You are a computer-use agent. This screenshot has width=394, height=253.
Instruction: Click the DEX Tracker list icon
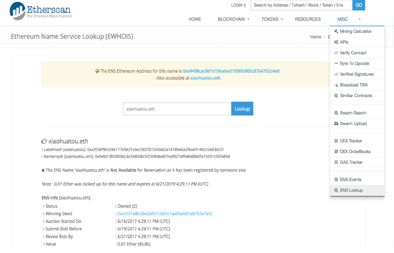[x=336, y=141]
